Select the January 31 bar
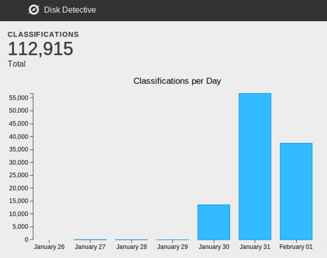This screenshot has width=327, height=258. [x=255, y=166]
